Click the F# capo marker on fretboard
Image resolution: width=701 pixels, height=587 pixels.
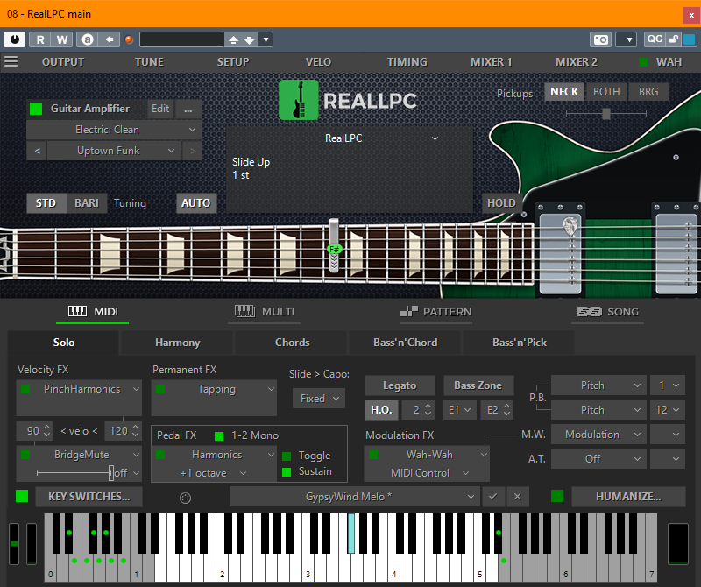click(335, 249)
